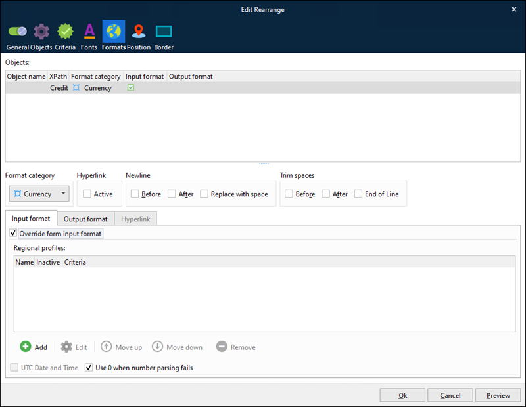This screenshot has width=526, height=407.
Task: Click the Remove minus icon
Action: click(x=222, y=347)
